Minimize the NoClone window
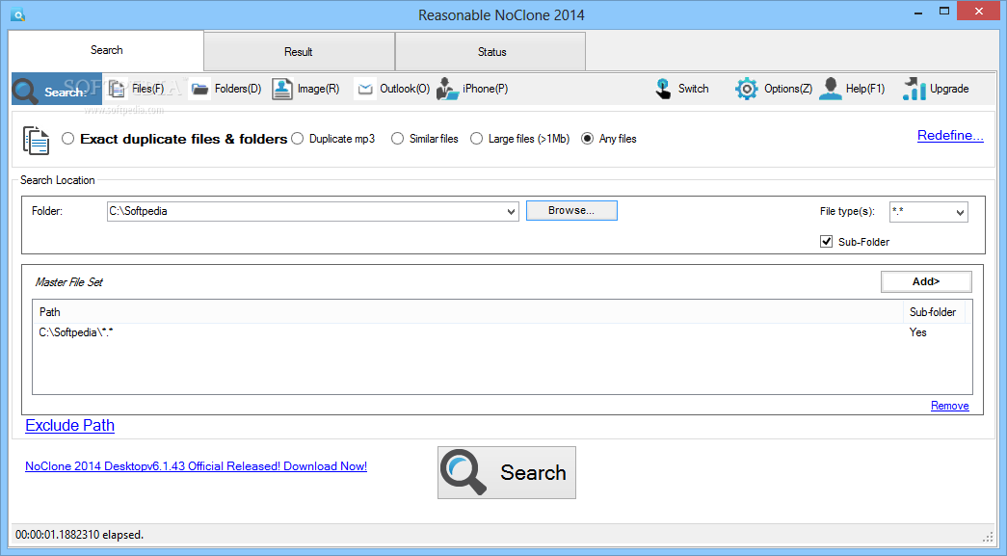 pos(918,12)
